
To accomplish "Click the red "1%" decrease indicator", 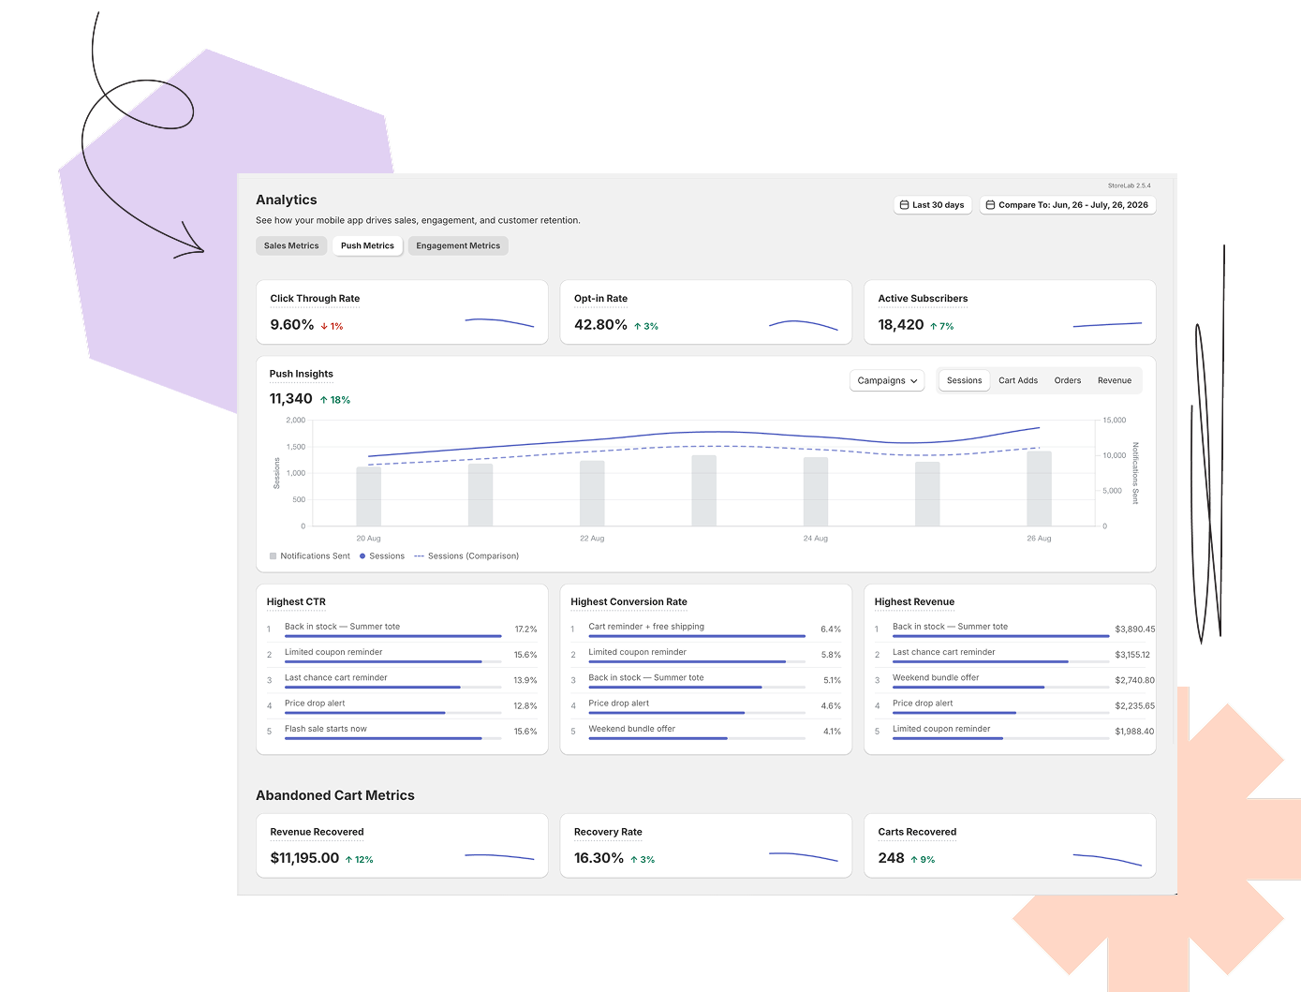I will coord(333,327).
